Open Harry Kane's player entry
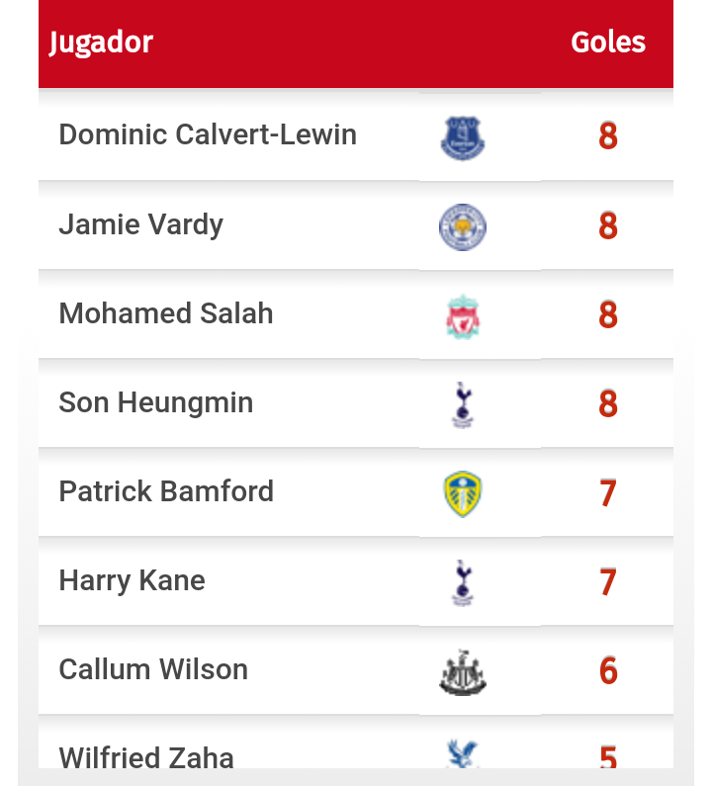The image size is (712, 786). click(x=133, y=580)
